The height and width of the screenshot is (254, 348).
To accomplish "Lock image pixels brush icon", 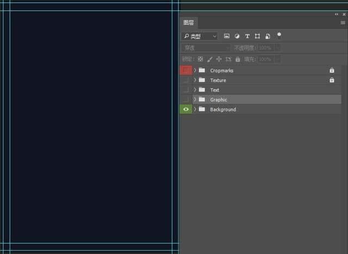I will coord(210,59).
